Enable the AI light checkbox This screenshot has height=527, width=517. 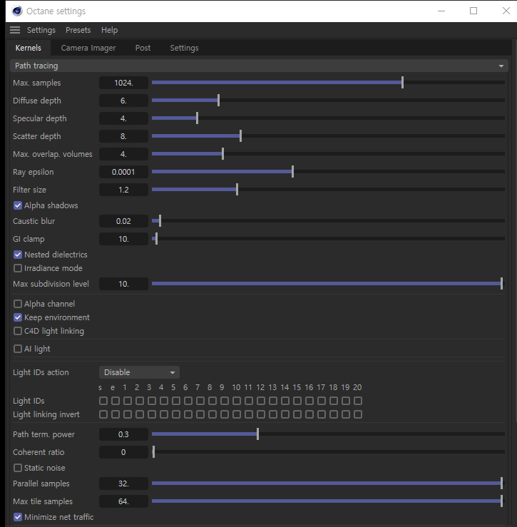[x=18, y=349]
